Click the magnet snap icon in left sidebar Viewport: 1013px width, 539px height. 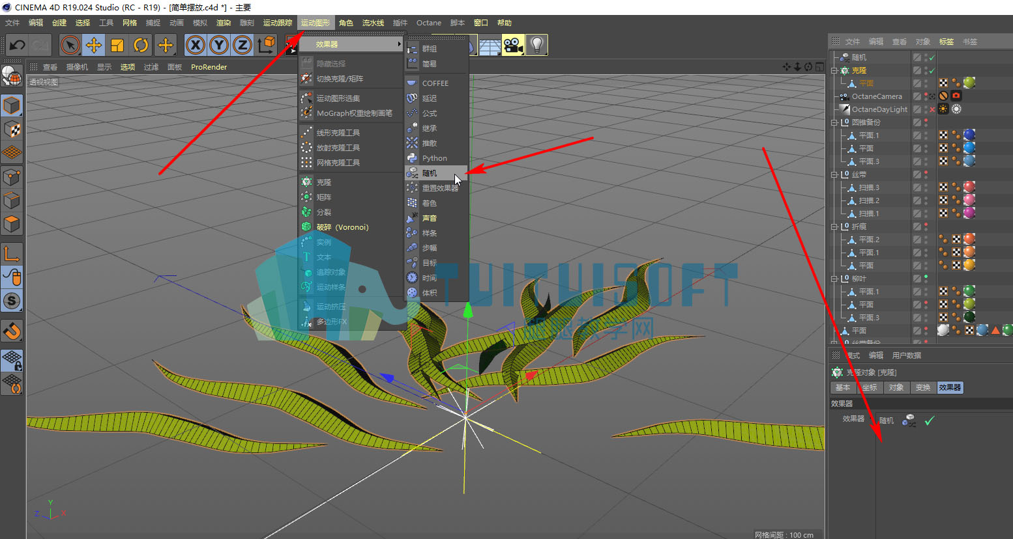pyautogui.click(x=12, y=331)
